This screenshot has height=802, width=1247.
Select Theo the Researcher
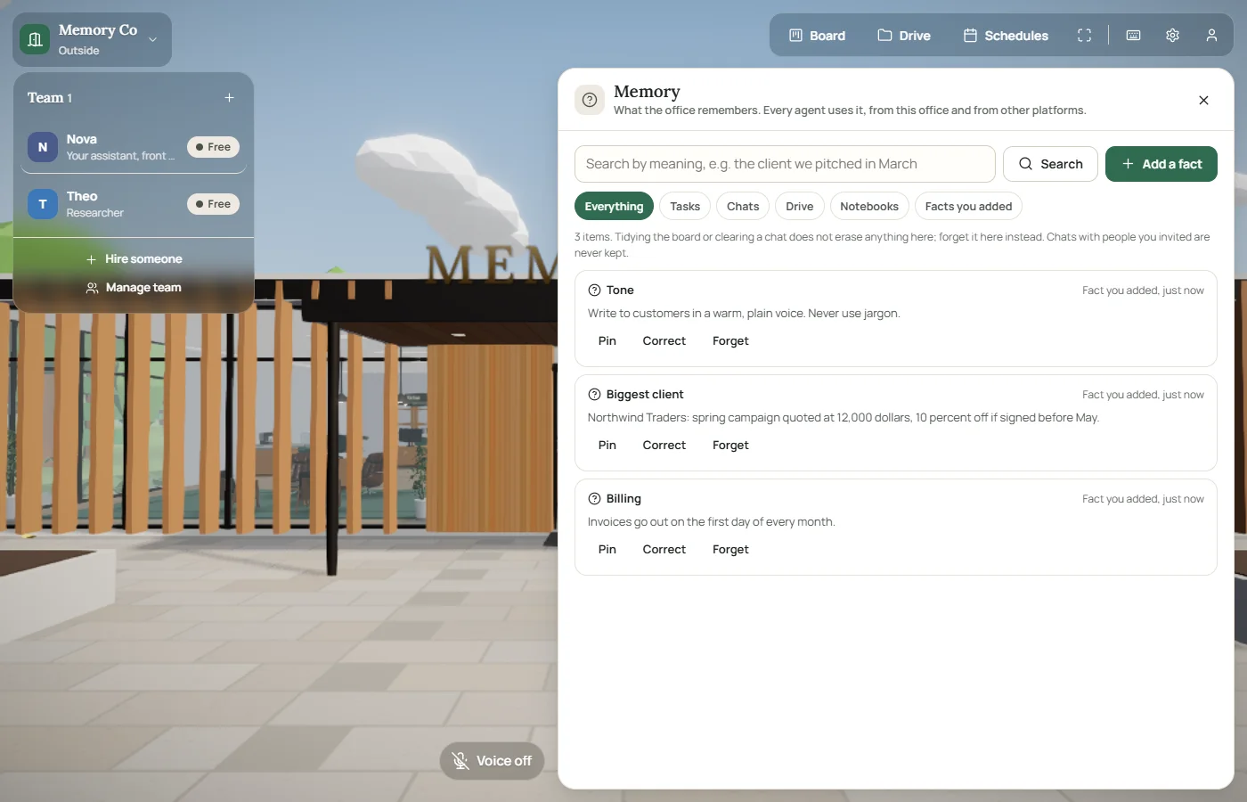click(134, 204)
